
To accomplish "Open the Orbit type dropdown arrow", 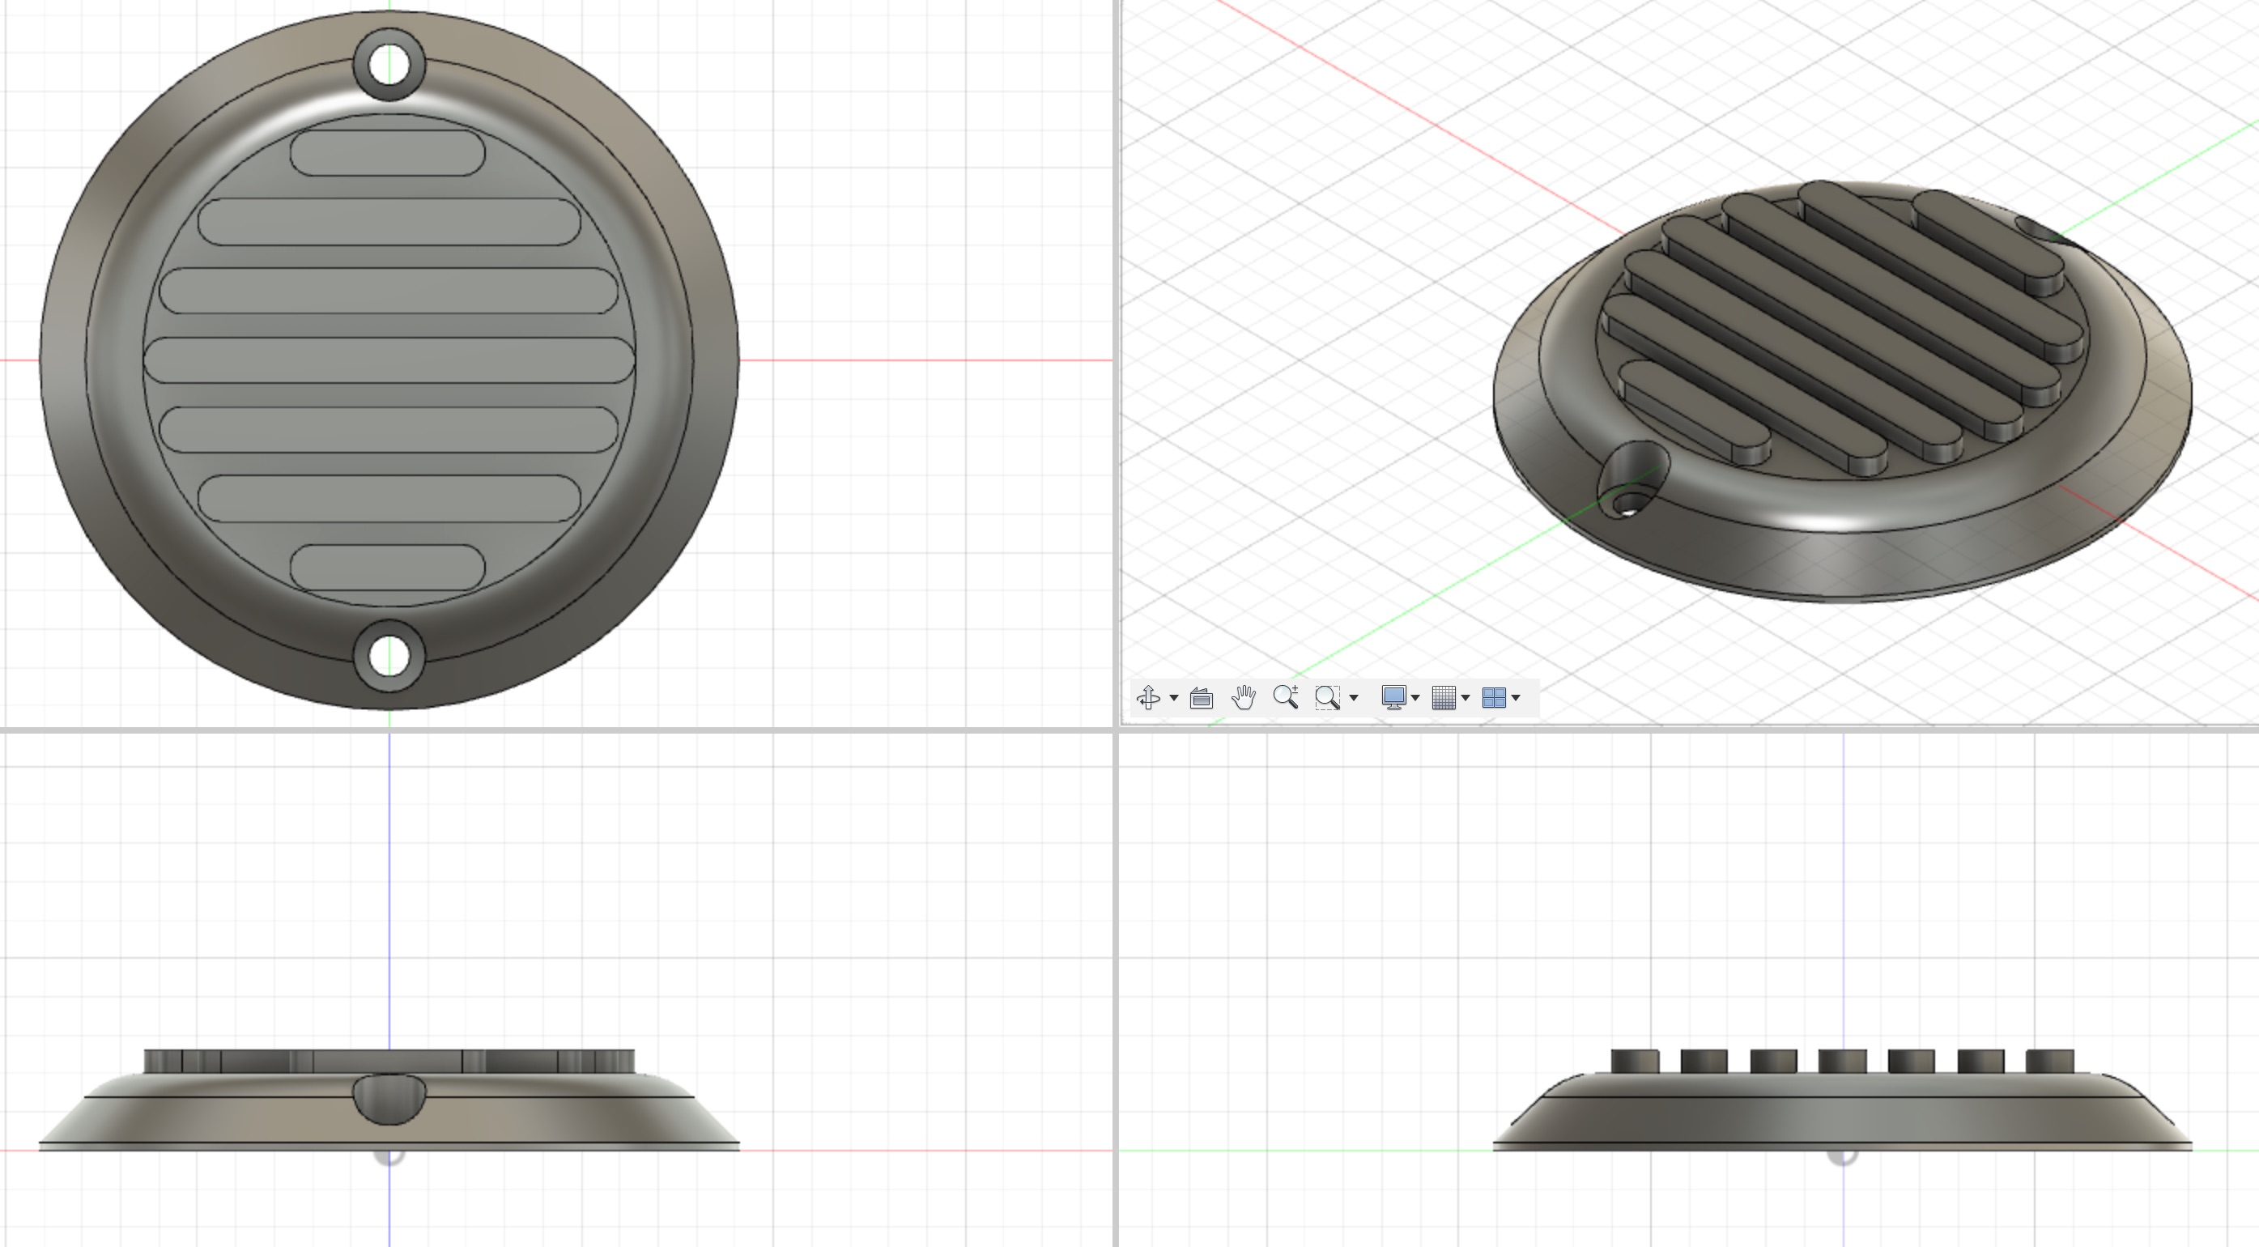I will tap(1174, 698).
